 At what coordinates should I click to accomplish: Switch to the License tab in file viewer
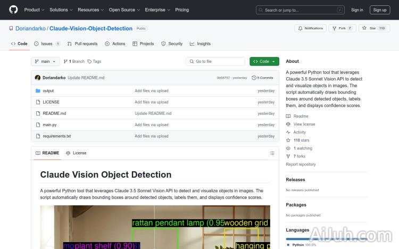point(76,153)
